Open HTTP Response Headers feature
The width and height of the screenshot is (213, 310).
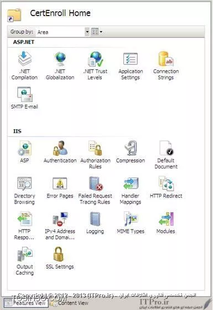[x=24, y=226]
